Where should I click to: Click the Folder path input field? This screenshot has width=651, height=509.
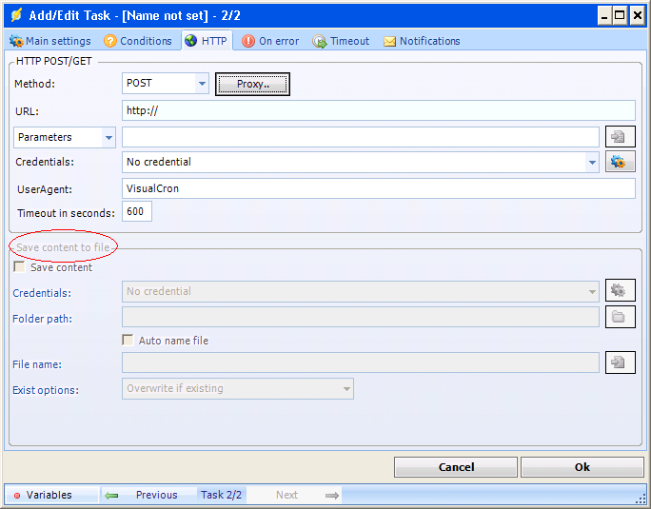tap(361, 317)
